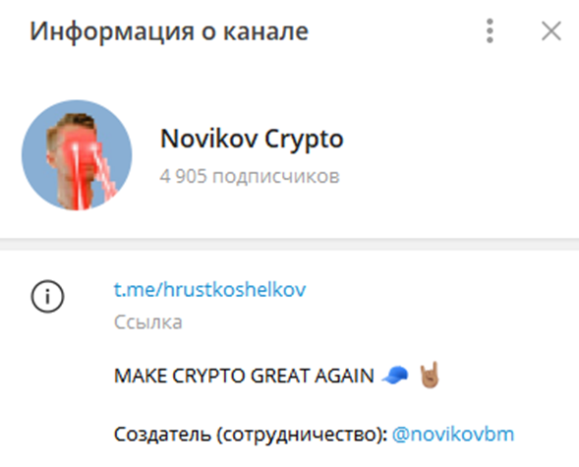
Task: Click the blue cap emoji
Action: (395, 376)
